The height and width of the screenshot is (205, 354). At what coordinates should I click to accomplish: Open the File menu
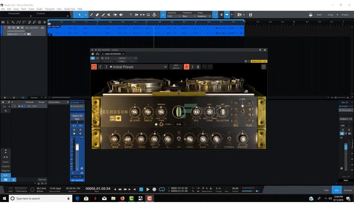pyautogui.click(x=3, y=9)
